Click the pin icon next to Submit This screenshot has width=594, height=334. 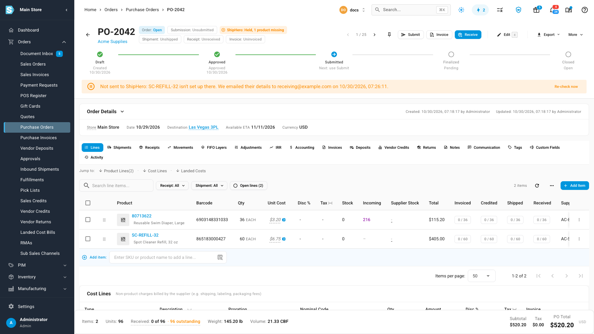tap(389, 35)
